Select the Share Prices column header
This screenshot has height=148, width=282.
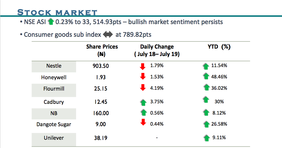click(102, 50)
